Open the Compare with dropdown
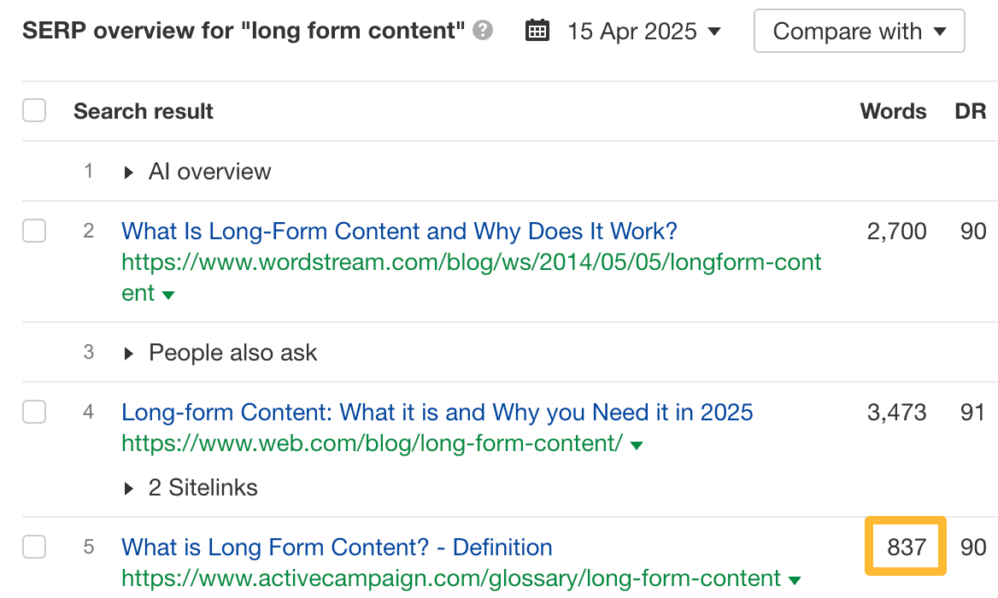998x598 pixels. tap(859, 31)
